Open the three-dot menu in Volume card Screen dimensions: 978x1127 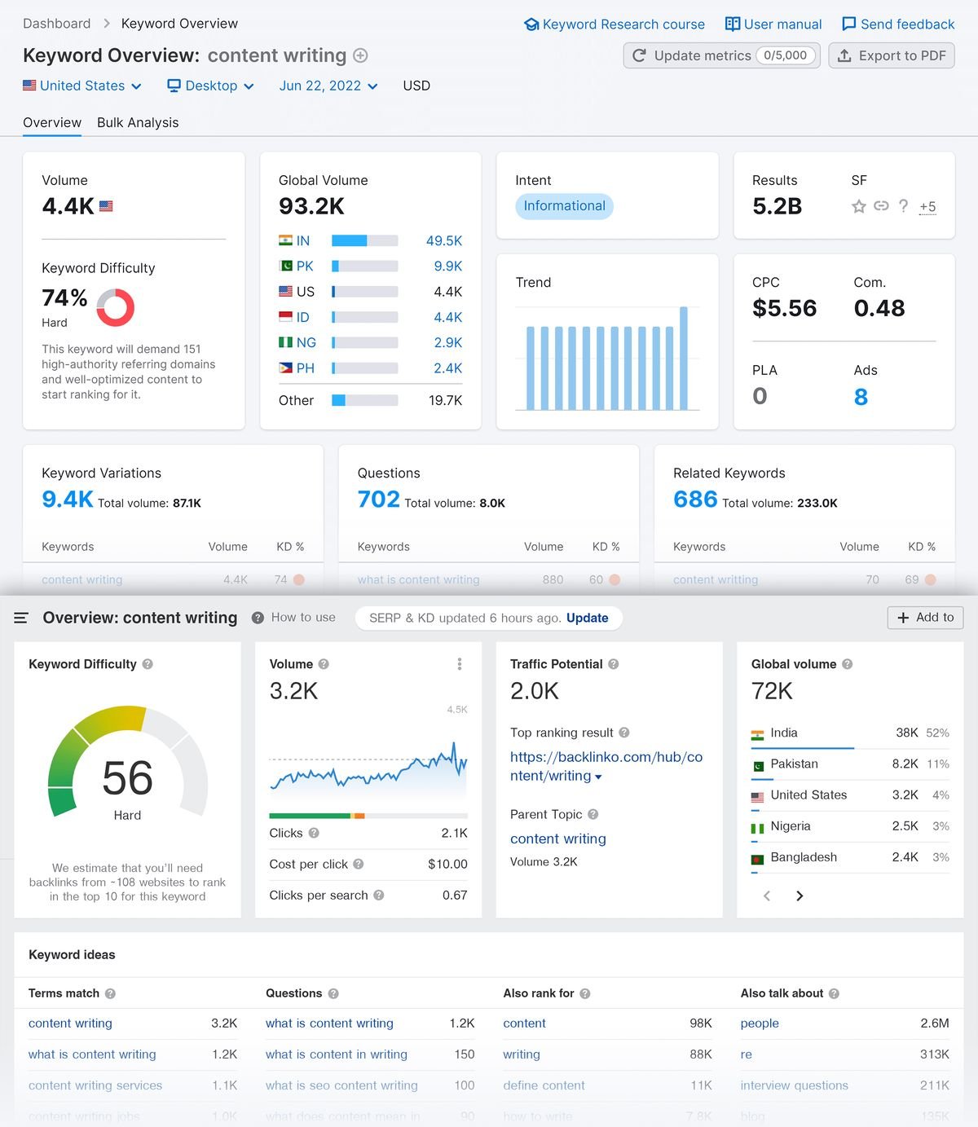460,664
